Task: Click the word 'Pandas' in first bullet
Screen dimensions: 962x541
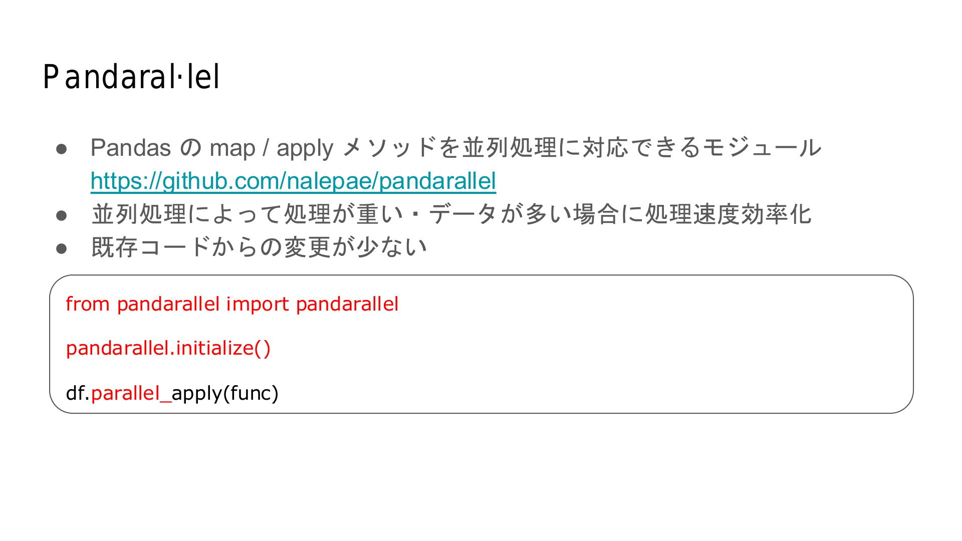Action: click(x=131, y=148)
